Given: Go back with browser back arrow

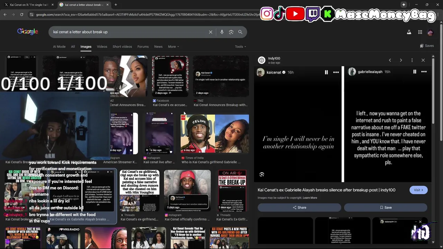Looking at the screenshot, I should tap(5, 15).
